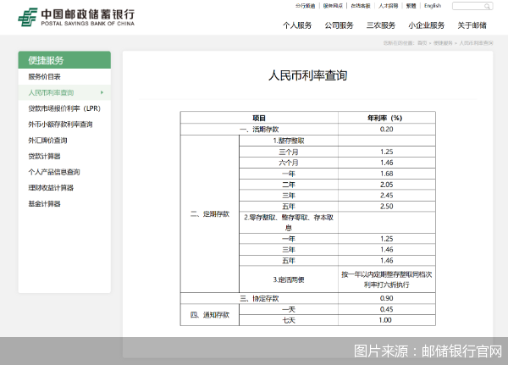Click the 项目 column header
This screenshot has width=508, height=365.
(x=259, y=118)
